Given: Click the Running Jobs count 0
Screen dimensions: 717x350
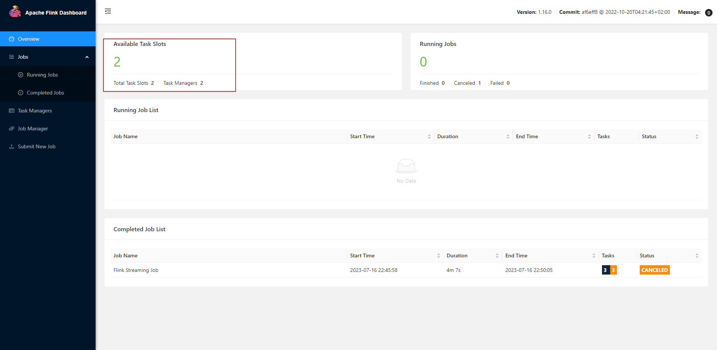Looking at the screenshot, I should (x=423, y=62).
